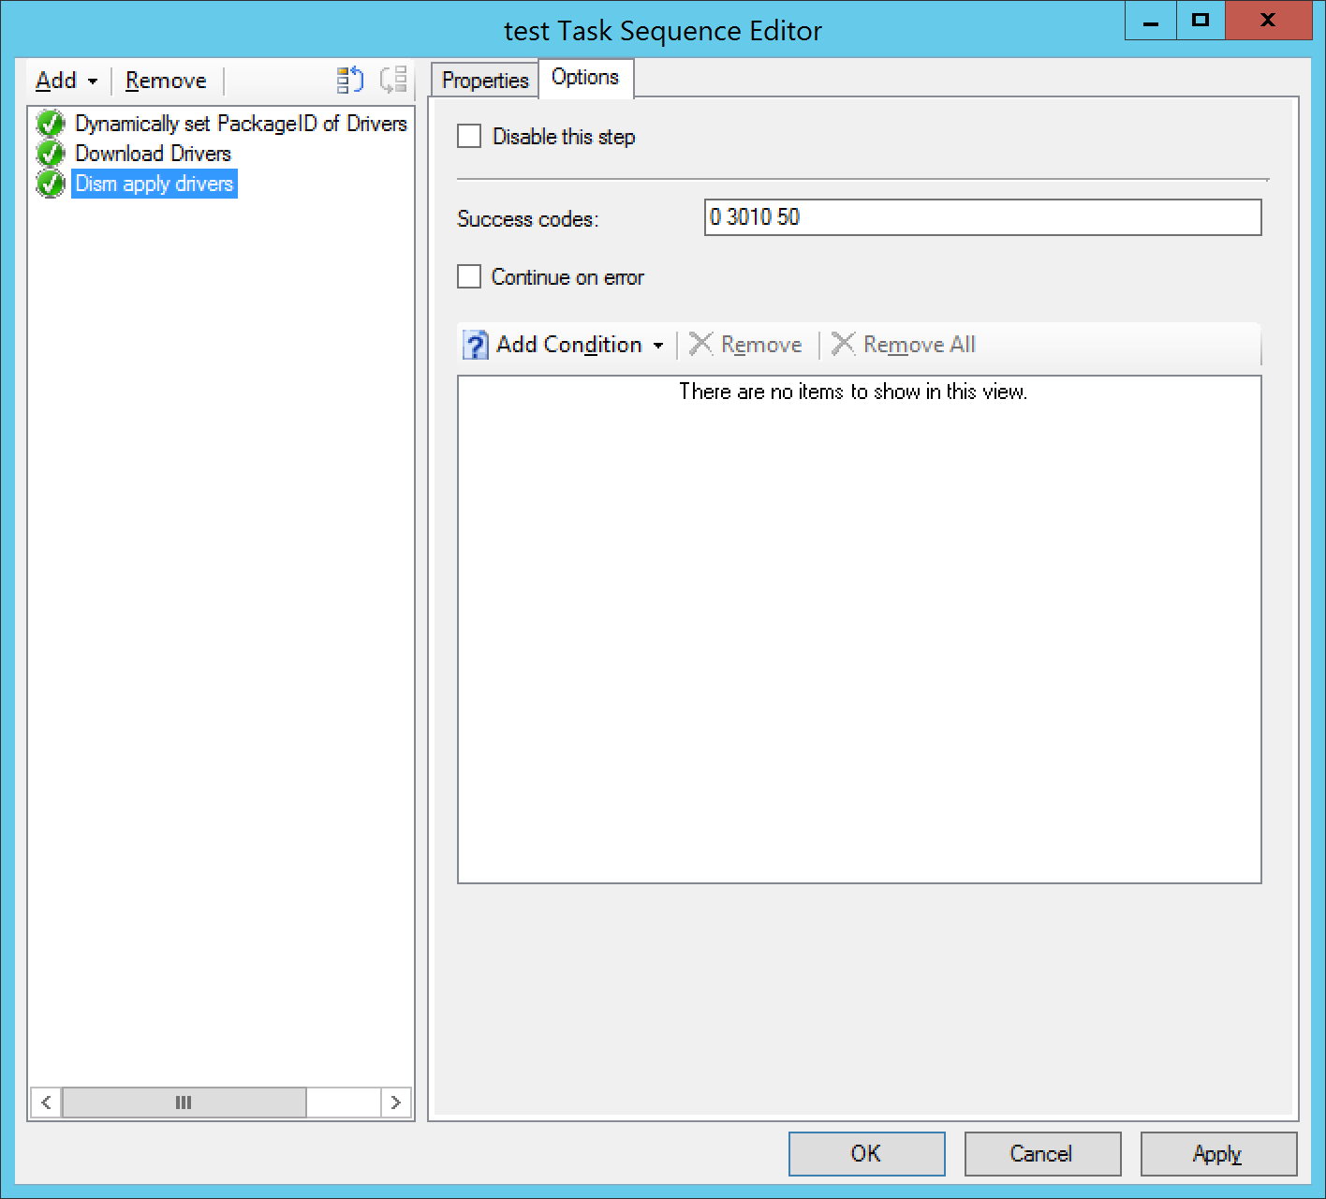
Task: Open the Add dropdown menu
Action: pyautogui.click(x=66, y=81)
